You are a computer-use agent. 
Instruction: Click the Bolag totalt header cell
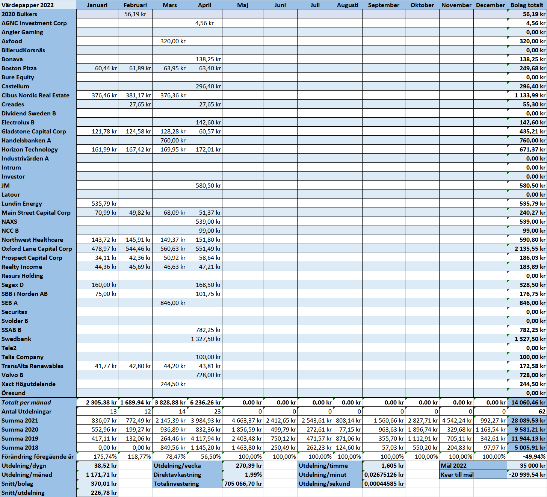click(x=527, y=5)
